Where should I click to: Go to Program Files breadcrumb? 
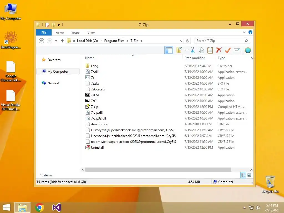(114, 41)
